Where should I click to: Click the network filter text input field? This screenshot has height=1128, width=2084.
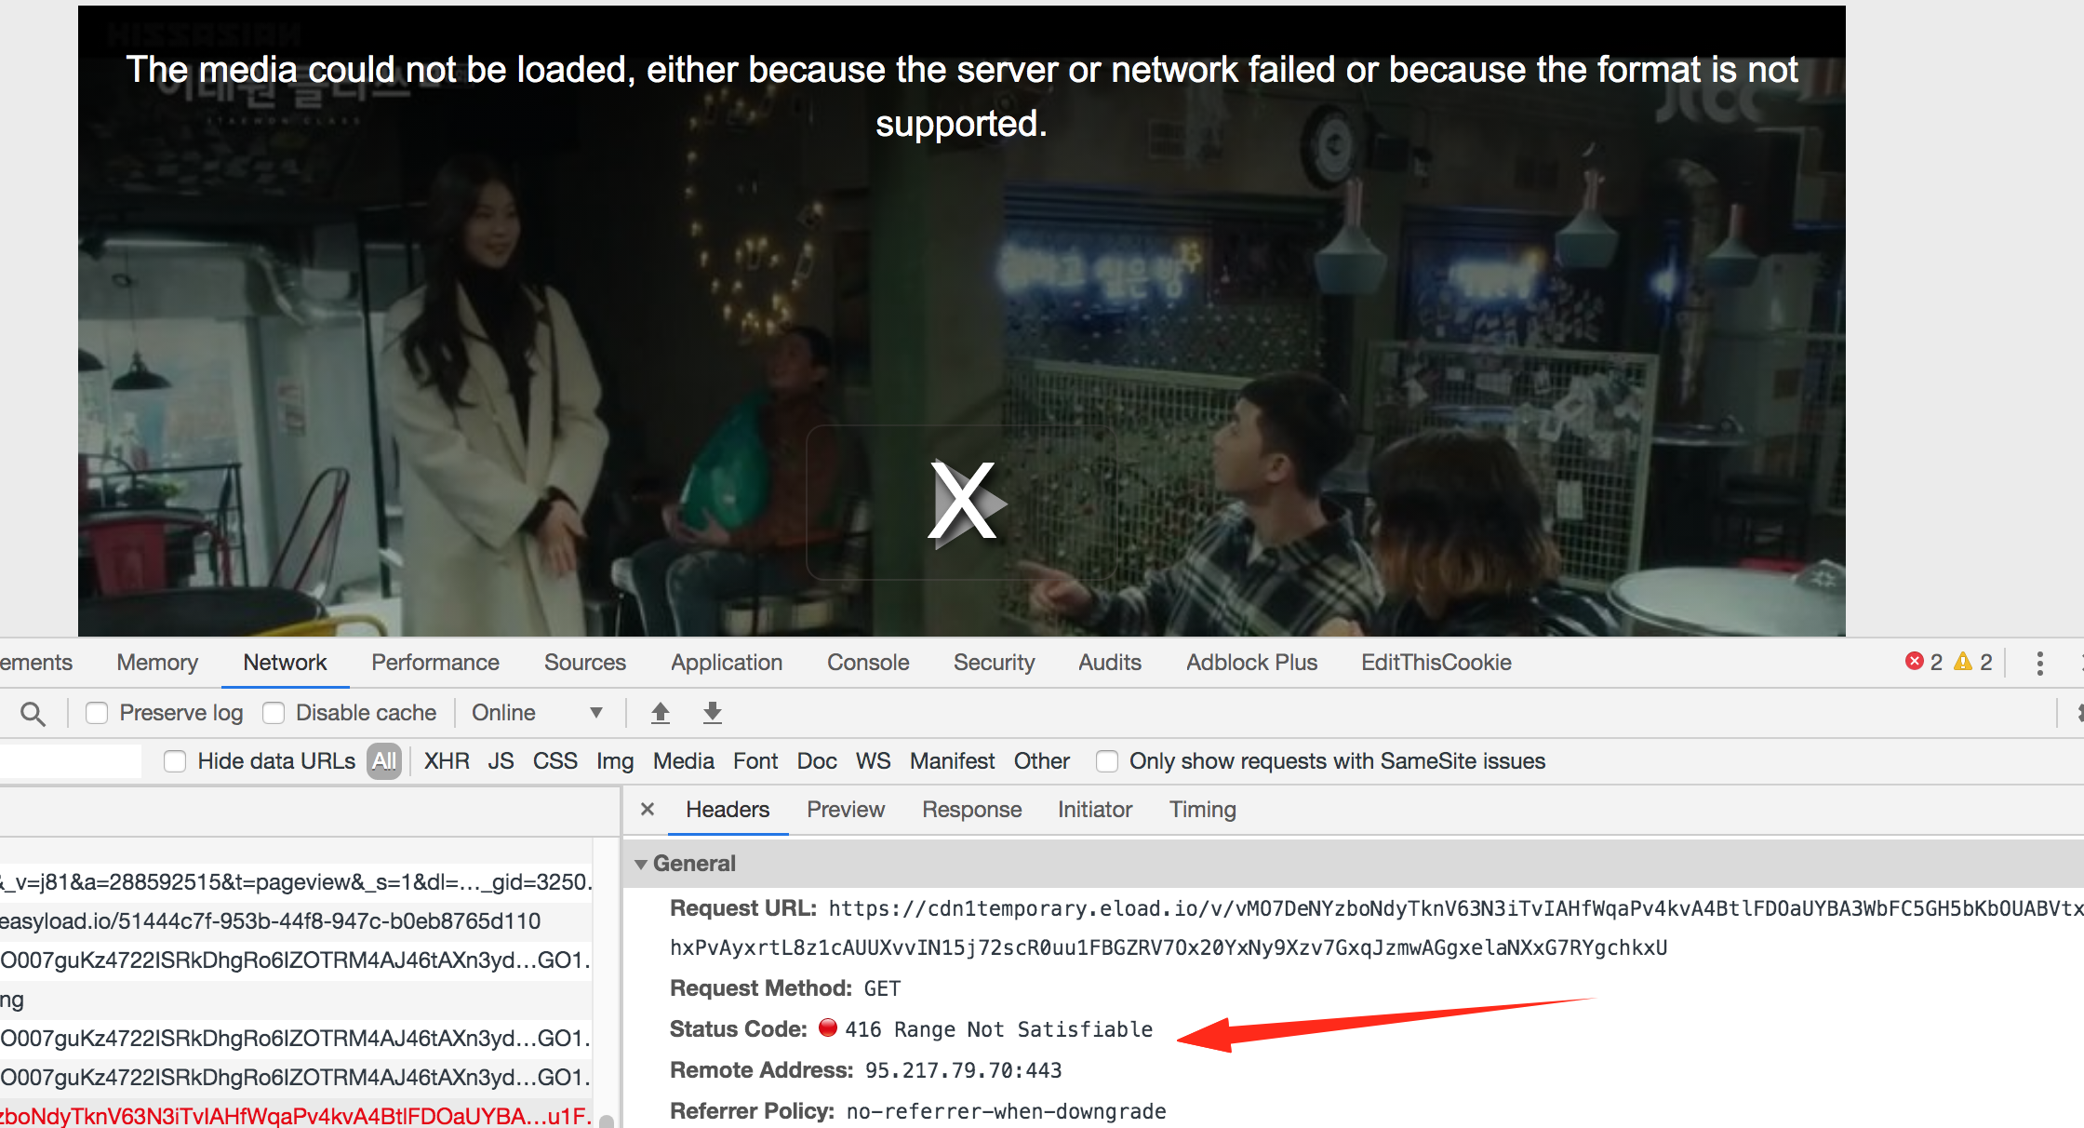[70, 761]
